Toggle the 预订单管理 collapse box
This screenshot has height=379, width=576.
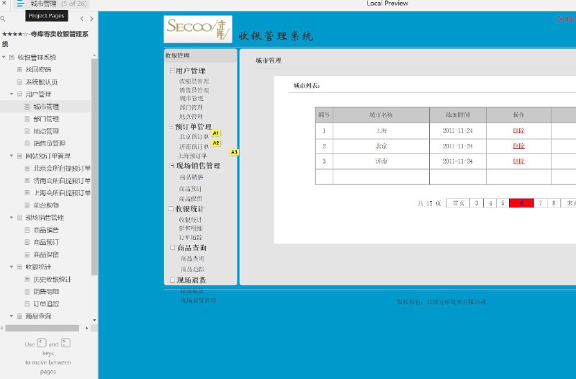[x=171, y=127]
